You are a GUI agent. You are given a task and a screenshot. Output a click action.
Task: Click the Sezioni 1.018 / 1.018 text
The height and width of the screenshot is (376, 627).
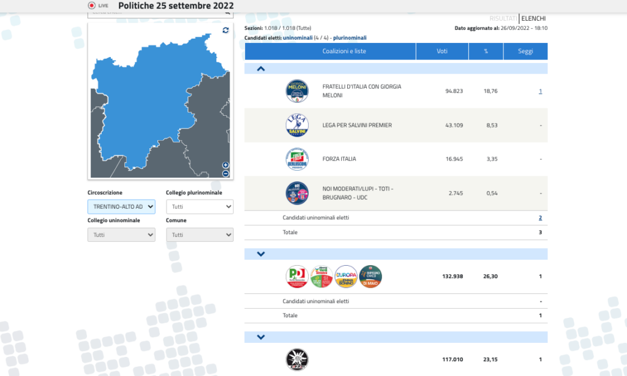(x=278, y=28)
